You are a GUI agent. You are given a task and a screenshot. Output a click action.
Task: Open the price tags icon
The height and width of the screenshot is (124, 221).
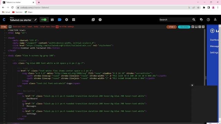(201, 20)
